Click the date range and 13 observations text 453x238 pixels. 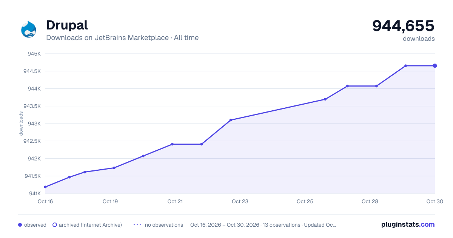pos(263,225)
